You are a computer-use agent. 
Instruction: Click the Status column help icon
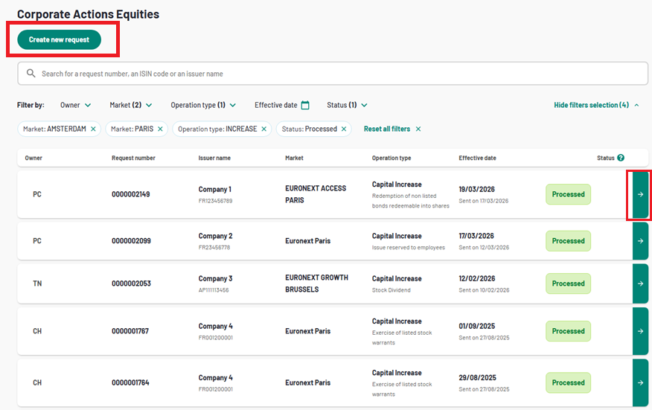point(621,158)
